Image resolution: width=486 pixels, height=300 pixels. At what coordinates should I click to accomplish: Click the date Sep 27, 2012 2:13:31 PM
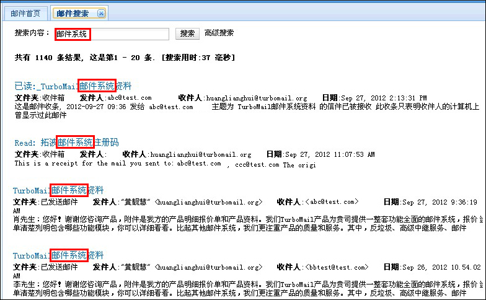pyautogui.click(x=383, y=98)
